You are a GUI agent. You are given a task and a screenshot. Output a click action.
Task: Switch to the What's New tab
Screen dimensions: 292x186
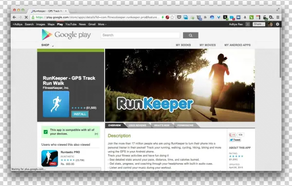pos(162,125)
